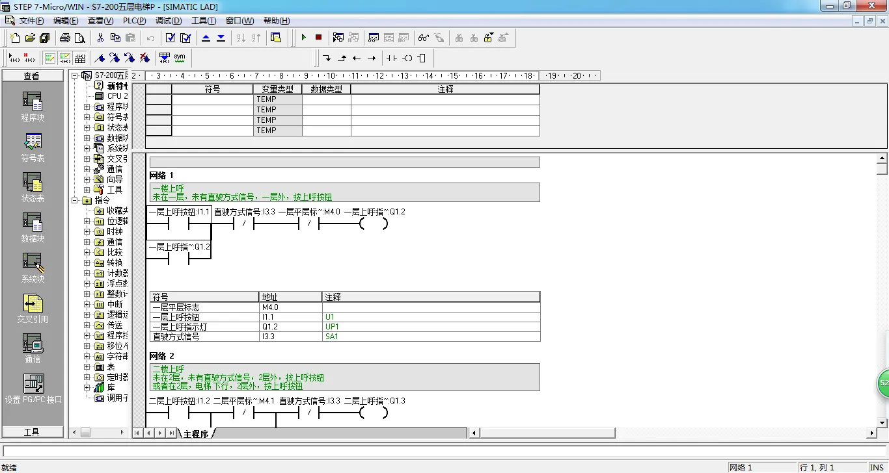The height and width of the screenshot is (473, 889).
Task: Open 交叉引用 in the View navigation bar
Action: pos(33,309)
